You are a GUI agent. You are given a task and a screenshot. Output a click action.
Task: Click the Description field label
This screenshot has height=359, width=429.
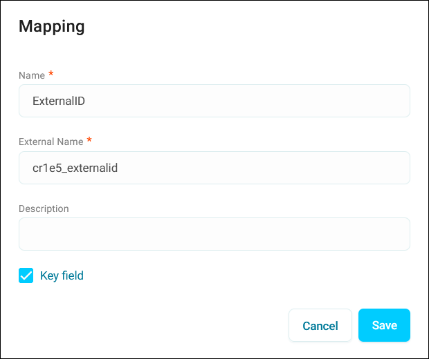coord(44,208)
